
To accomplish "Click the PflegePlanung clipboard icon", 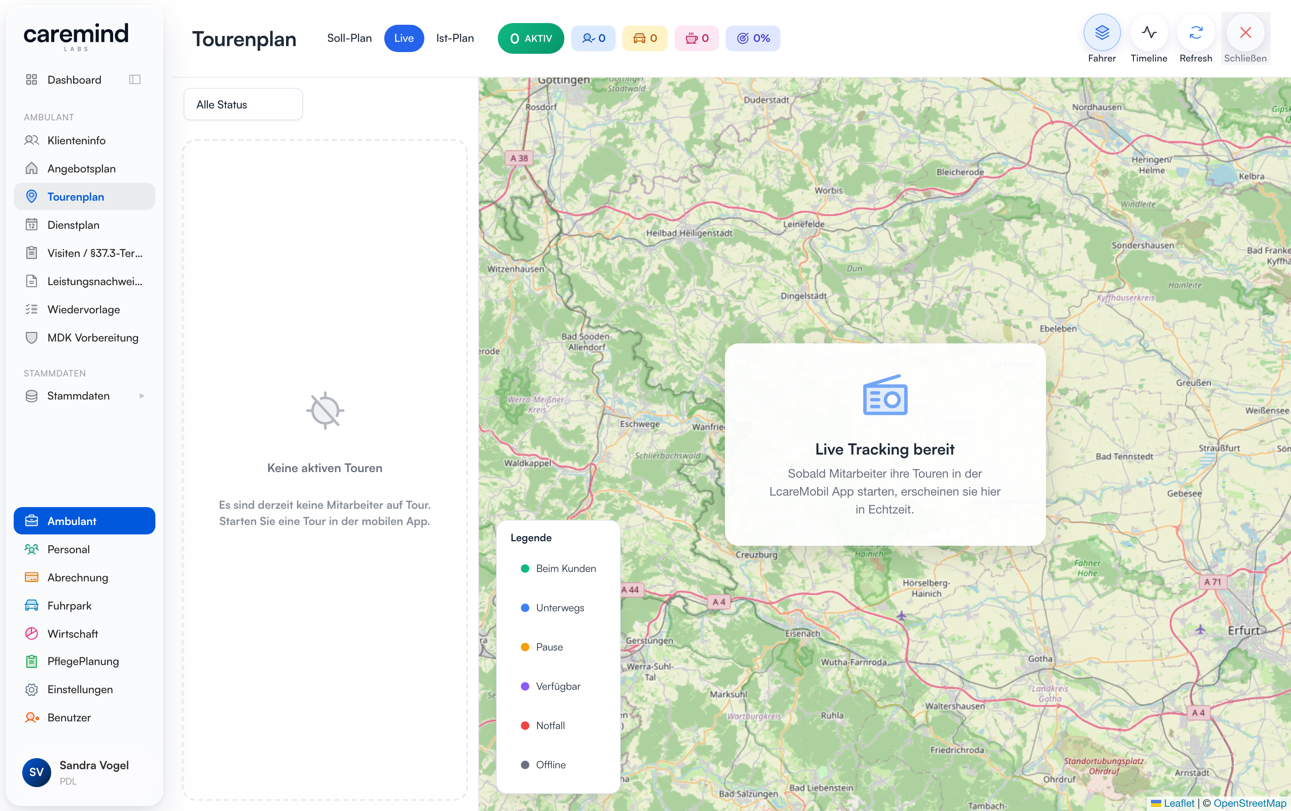I will point(32,662).
